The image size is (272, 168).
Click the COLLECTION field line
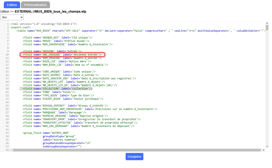tap(57, 88)
